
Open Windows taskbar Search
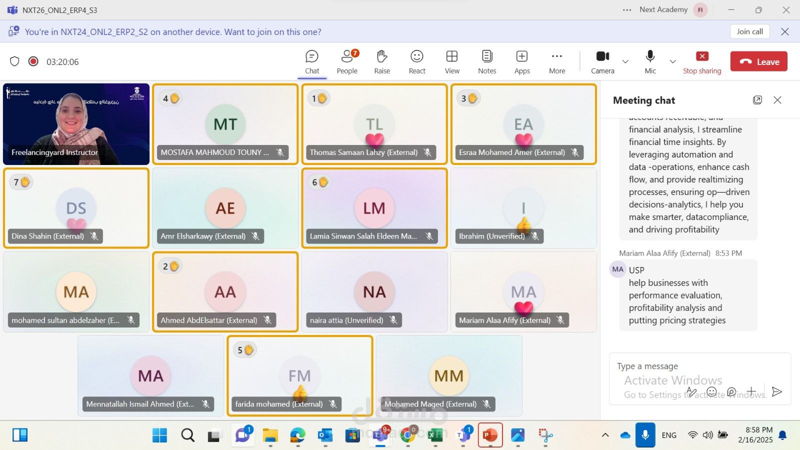click(x=187, y=435)
